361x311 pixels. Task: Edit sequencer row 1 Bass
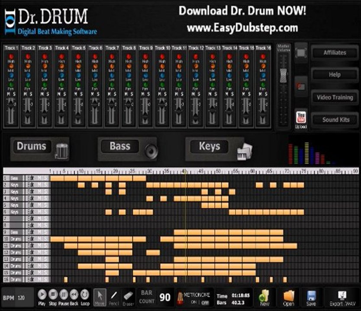click(x=31, y=178)
